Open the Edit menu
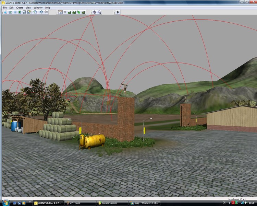The image size is (257, 206). [11, 8]
